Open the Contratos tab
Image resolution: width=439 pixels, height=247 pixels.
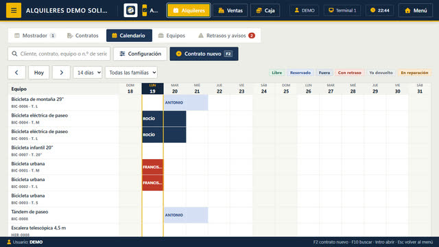[83, 36]
